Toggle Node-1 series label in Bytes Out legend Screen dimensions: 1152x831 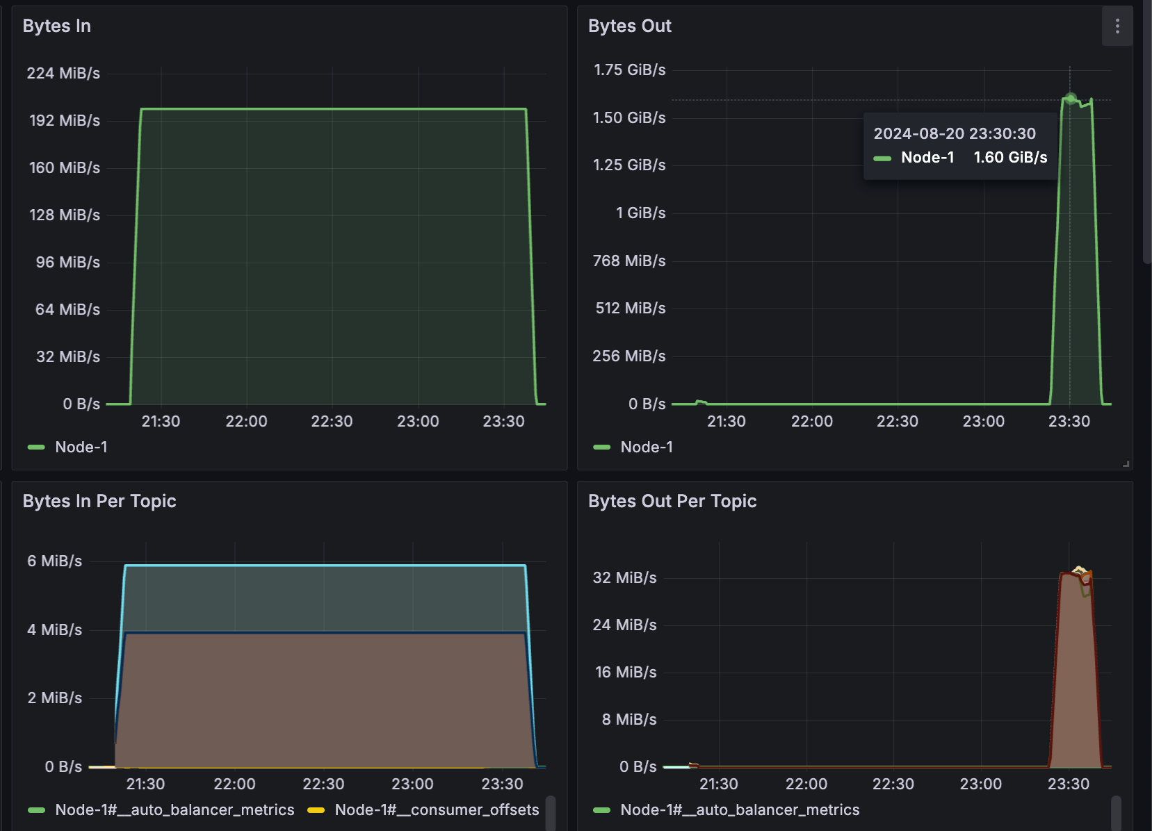(x=647, y=447)
